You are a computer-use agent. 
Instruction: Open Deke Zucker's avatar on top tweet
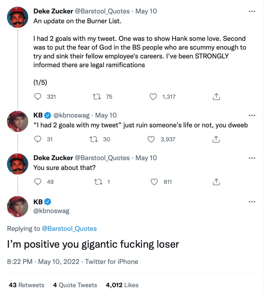point(18,17)
